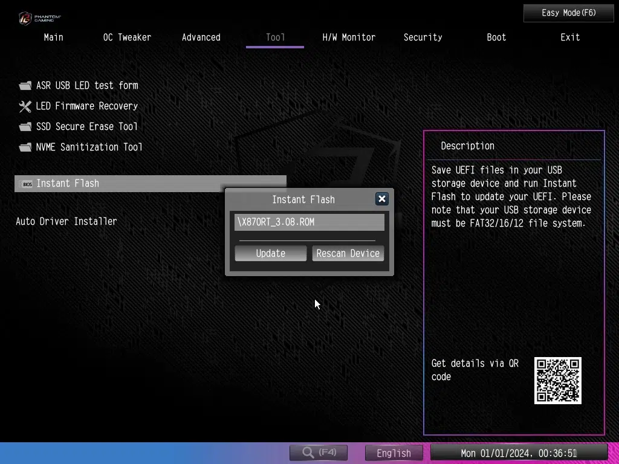Click the SSD Secure Erase Tool folder icon

point(25,127)
